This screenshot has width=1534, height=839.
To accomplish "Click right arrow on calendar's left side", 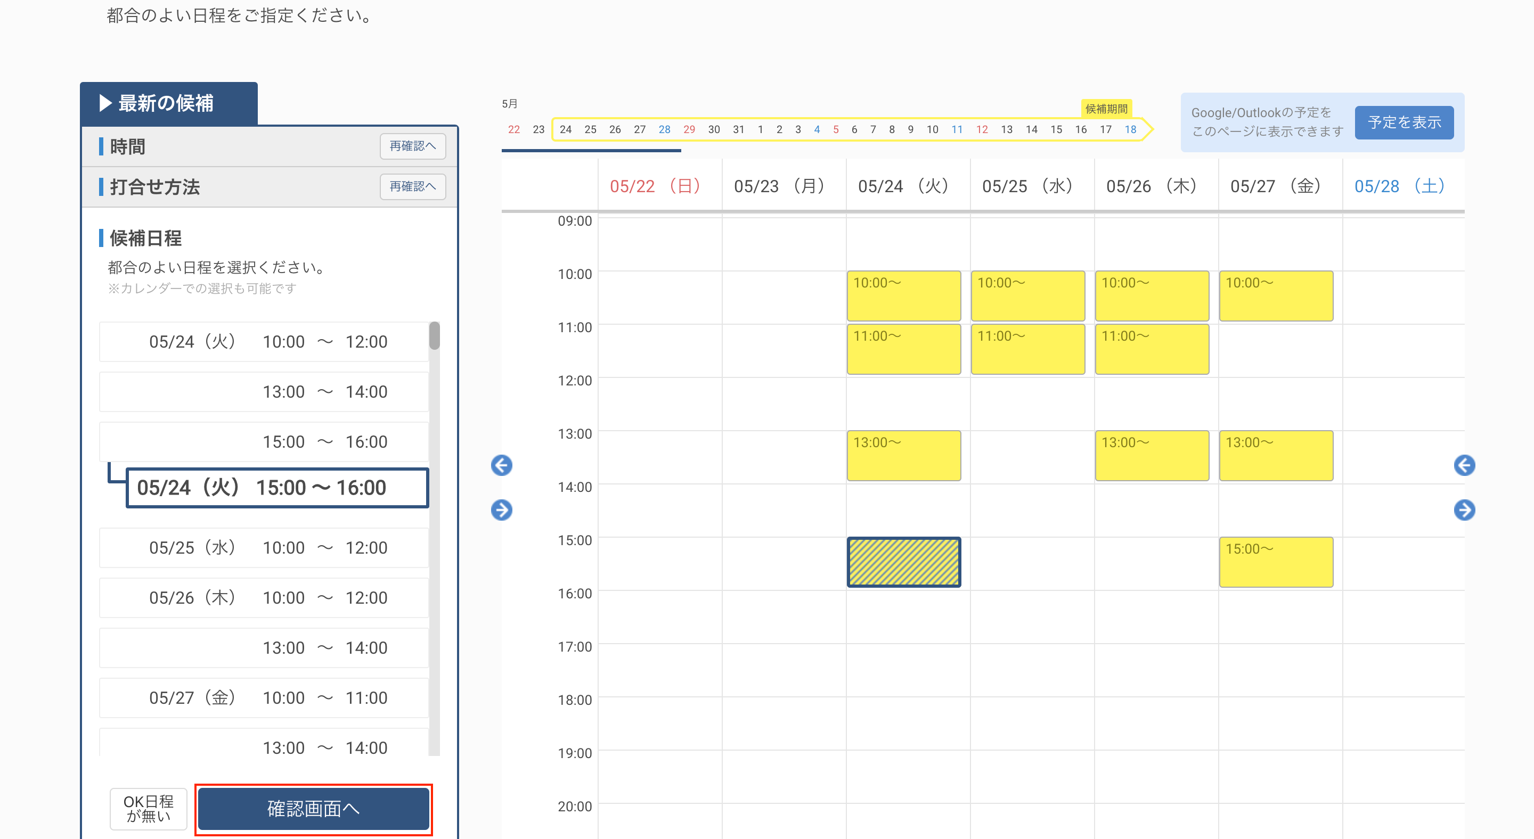I will (501, 510).
